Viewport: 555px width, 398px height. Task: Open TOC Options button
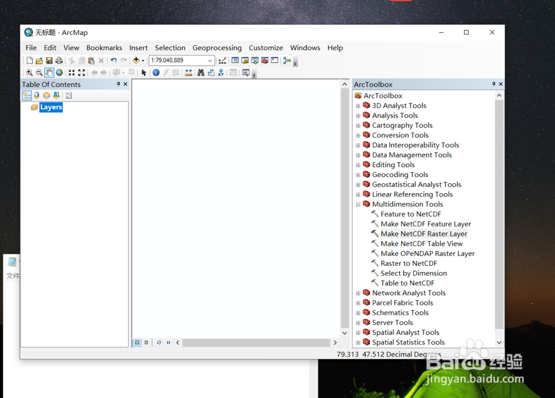click(69, 95)
